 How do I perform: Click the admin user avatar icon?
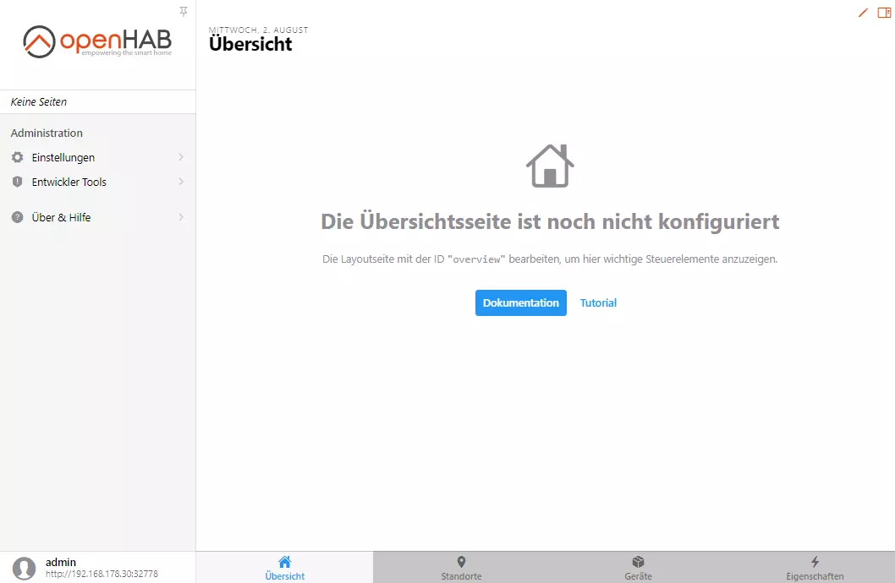[x=24, y=566]
